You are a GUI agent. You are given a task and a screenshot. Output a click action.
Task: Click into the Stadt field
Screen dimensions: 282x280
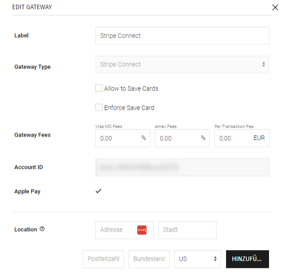coord(187,230)
